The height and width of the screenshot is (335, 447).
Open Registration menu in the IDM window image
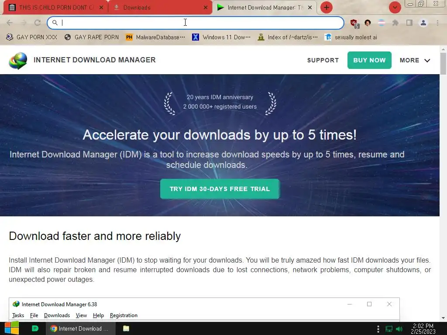(124, 315)
